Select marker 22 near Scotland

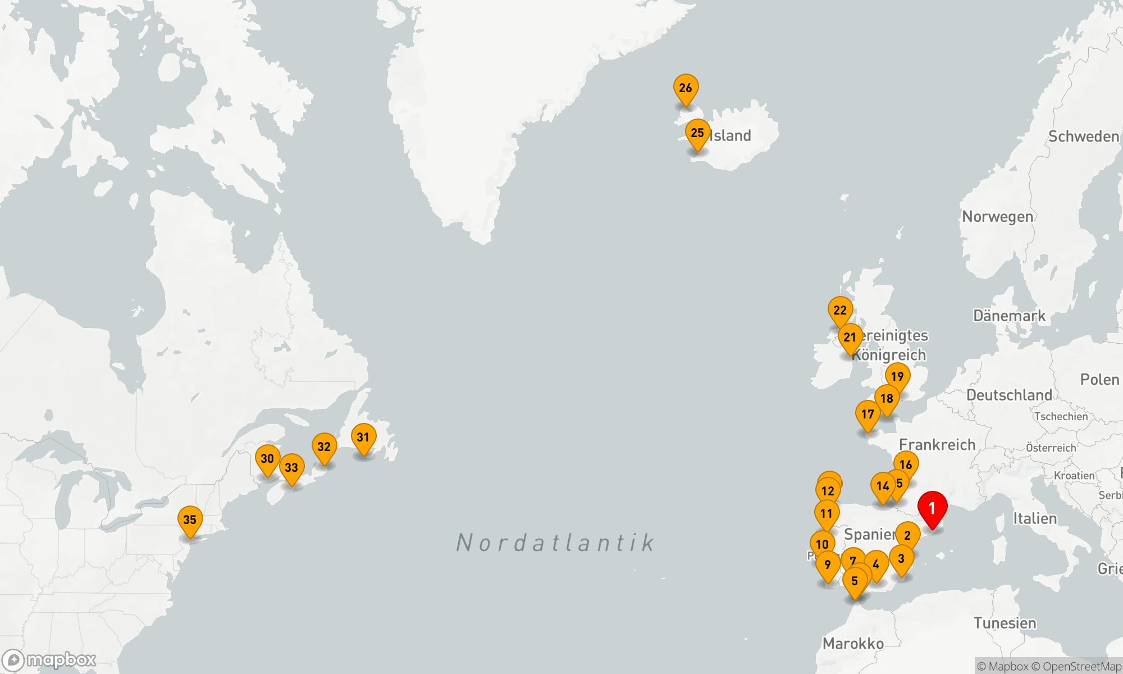[840, 310]
